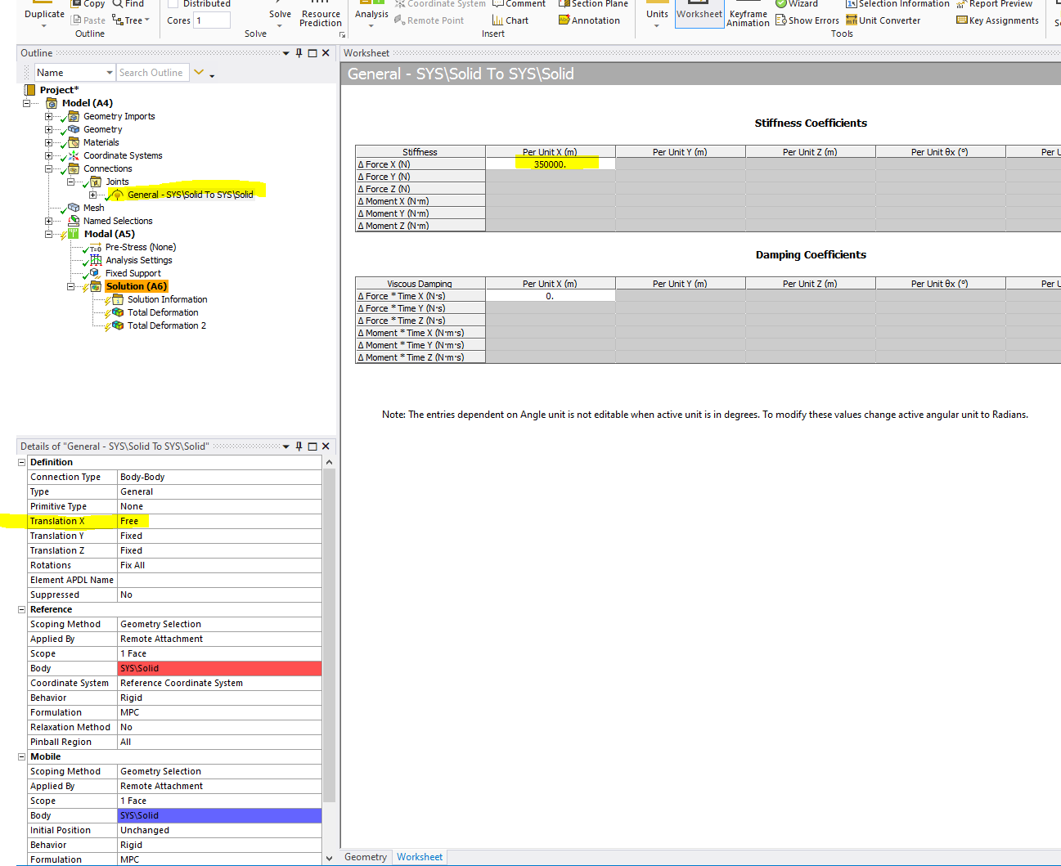1061x866 pixels.
Task: Open the Section Plane tool
Action: click(593, 4)
